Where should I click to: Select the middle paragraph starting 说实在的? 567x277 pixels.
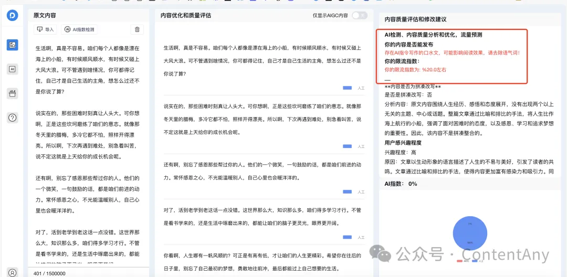pos(262,119)
